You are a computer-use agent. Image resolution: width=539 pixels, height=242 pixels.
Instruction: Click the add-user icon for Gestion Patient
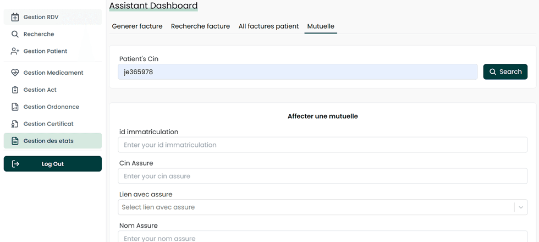pyautogui.click(x=15, y=51)
